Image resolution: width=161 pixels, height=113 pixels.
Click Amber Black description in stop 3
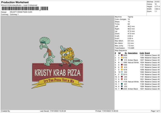[133, 60]
